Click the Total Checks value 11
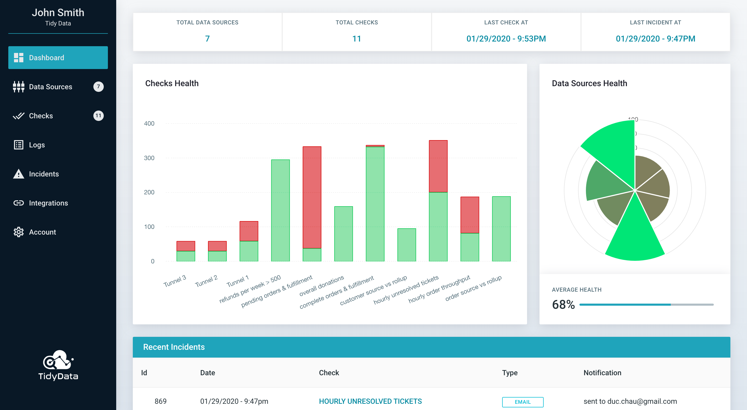This screenshot has width=747, height=410. pos(357,39)
